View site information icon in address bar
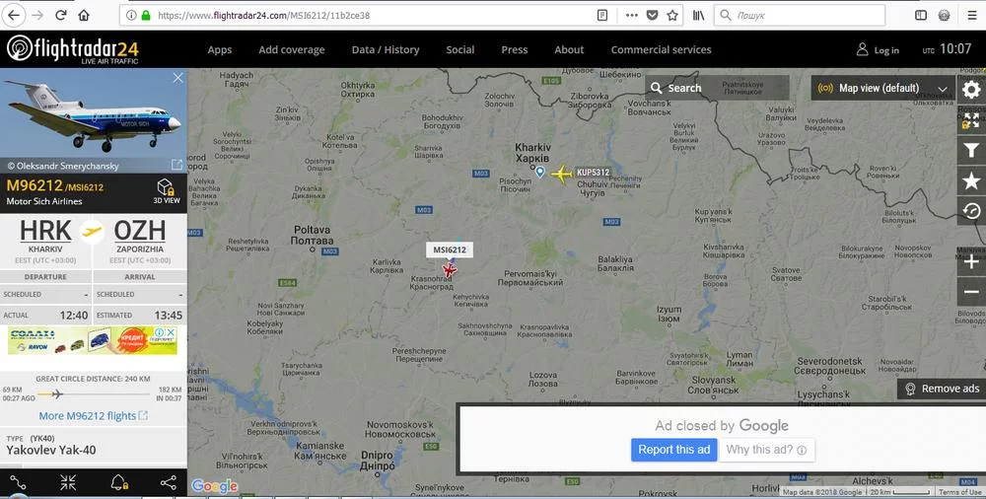986x499 pixels. click(131, 15)
